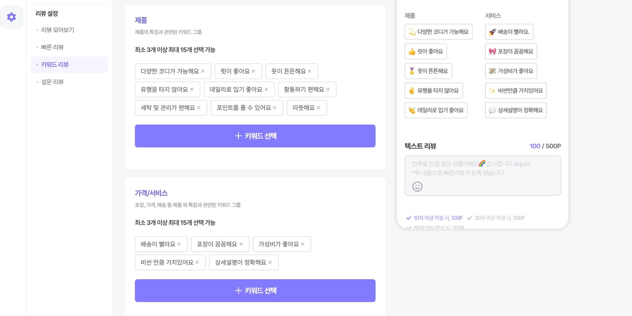Go to the '빠른 리뷰' menu item

pyautogui.click(x=52, y=47)
